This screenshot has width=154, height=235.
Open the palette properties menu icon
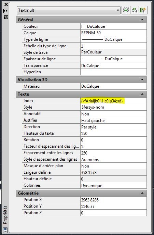coord(6,17)
